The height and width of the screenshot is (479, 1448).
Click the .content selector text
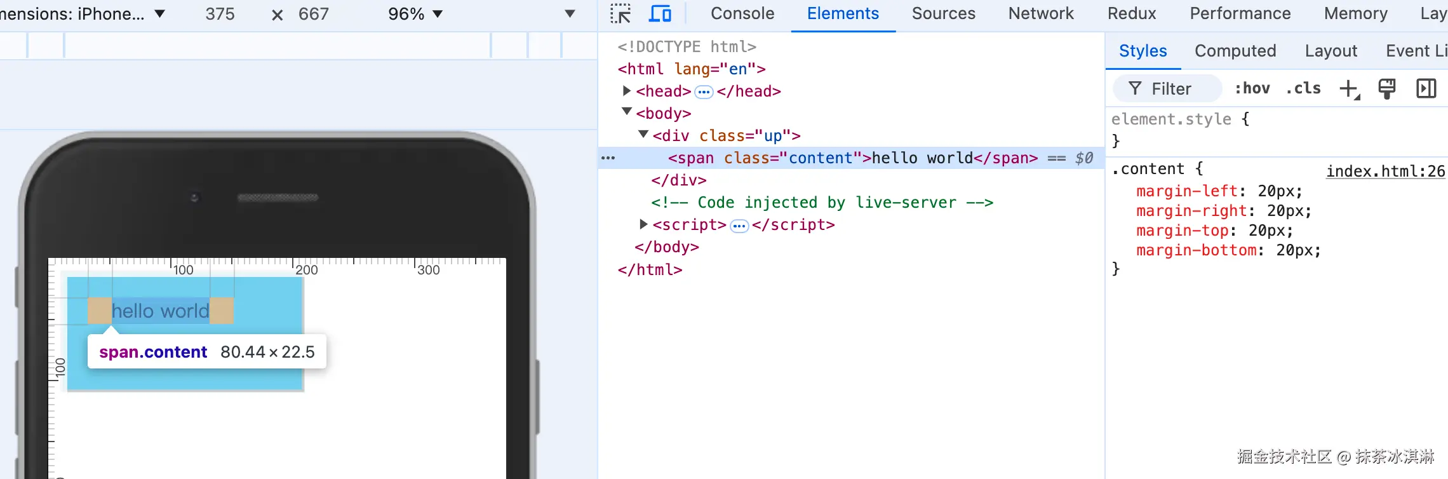click(x=1148, y=169)
